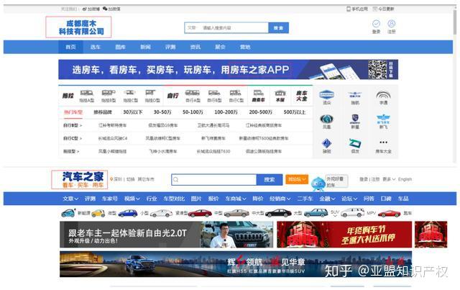Select the 自行A型 motorhome icon
460x290 pixels.
click(193, 93)
